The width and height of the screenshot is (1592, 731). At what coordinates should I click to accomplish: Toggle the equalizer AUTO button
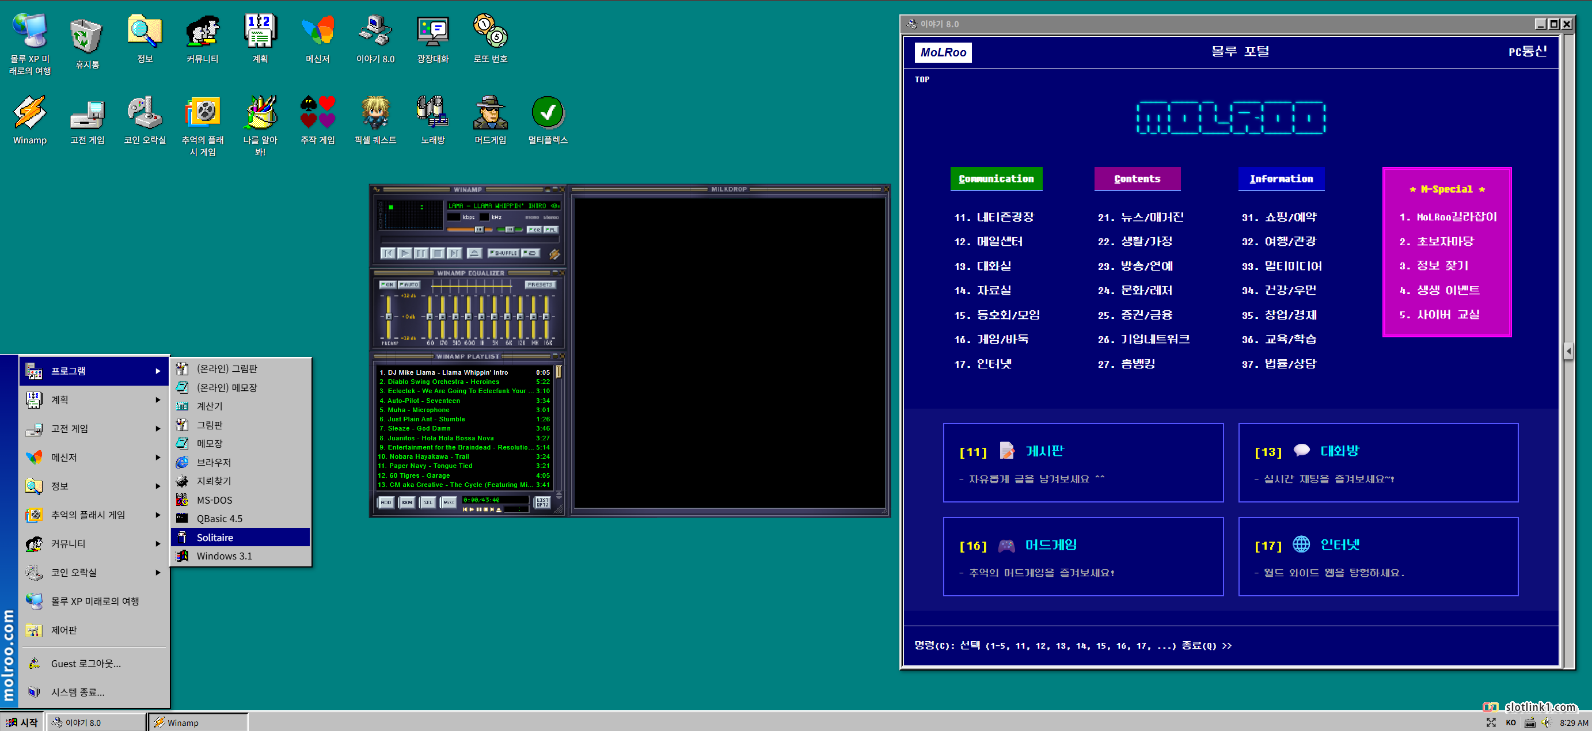pos(409,285)
